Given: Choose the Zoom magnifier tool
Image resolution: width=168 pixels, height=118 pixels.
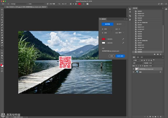Looking at the screenshot, I should pyautogui.click(x=2, y=58).
